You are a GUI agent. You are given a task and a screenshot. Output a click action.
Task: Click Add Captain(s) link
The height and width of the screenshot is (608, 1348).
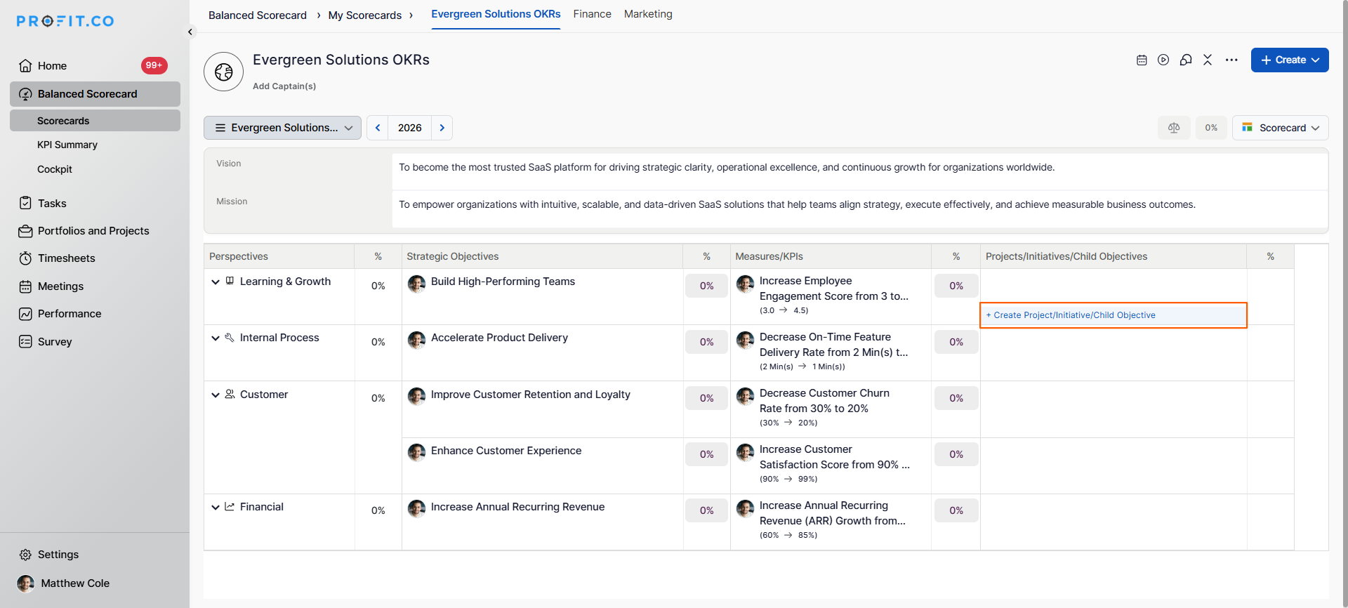284,86
